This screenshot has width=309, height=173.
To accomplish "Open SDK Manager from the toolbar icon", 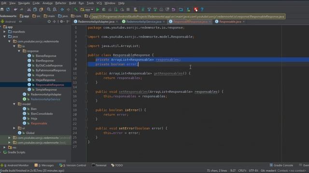I will tap(188, 10).
